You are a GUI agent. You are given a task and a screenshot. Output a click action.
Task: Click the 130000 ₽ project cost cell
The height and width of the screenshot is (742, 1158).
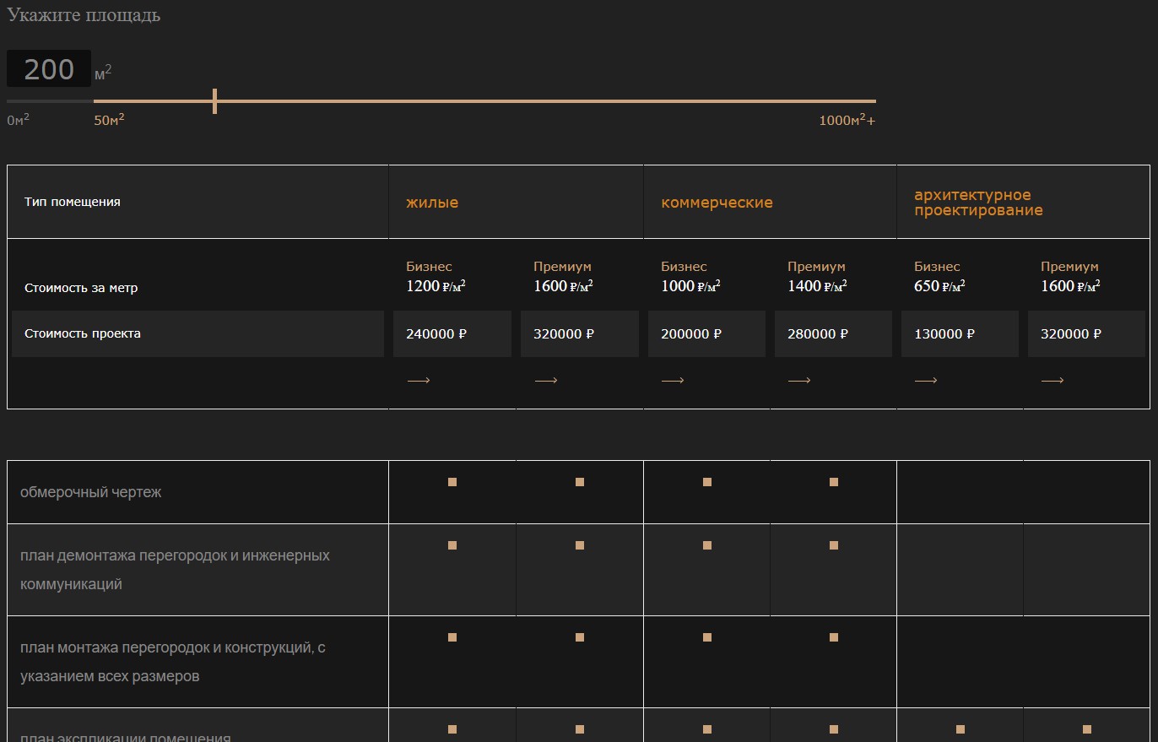(x=960, y=333)
